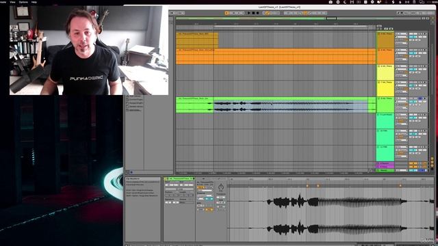438x246 pixels.
Task: Select the second warp marker in sample editor
Action: (x=318, y=185)
